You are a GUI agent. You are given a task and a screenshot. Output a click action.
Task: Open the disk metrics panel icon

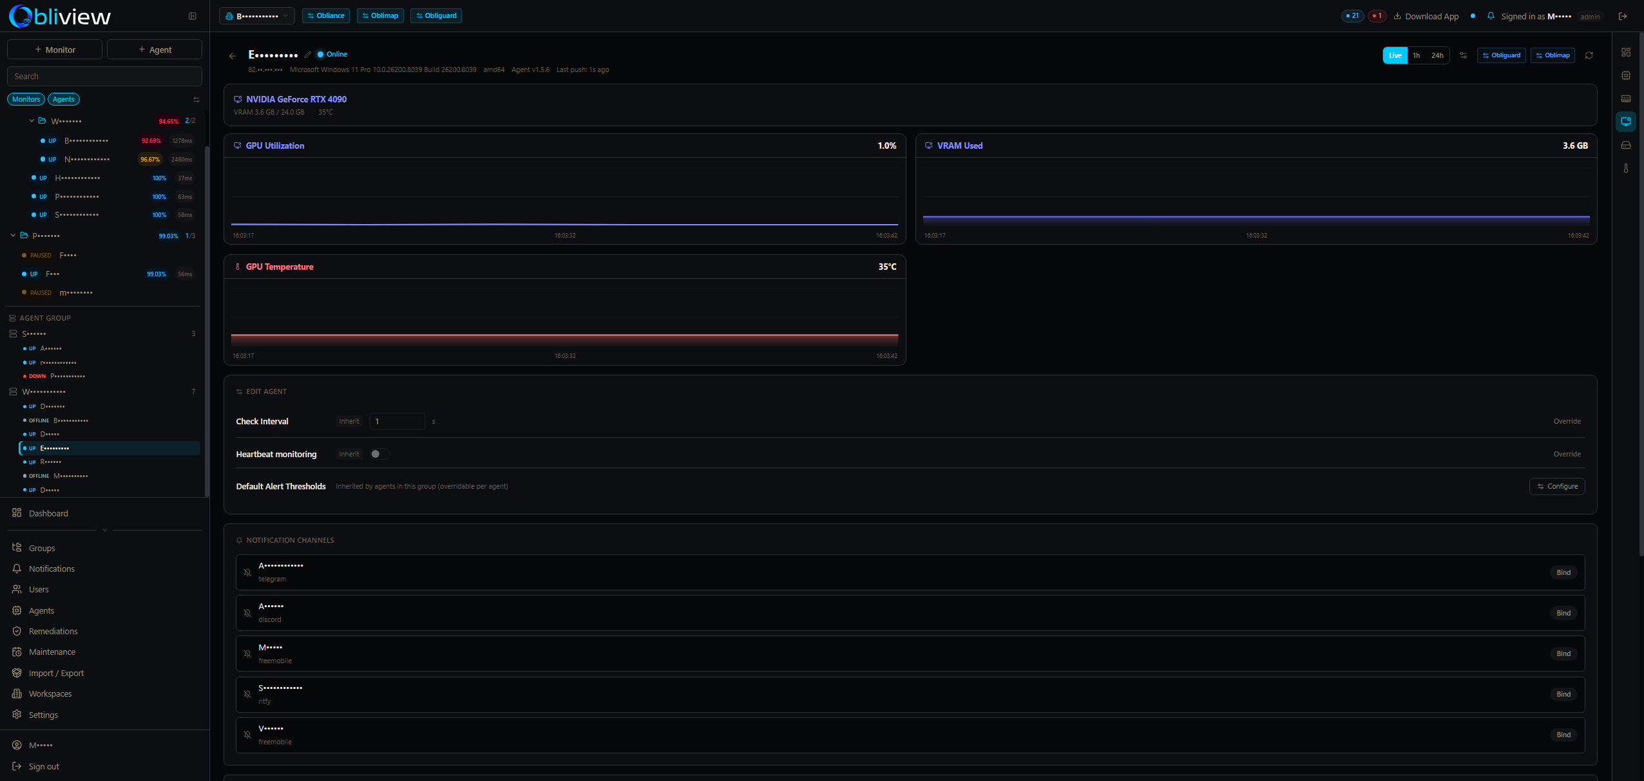click(1627, 145)
